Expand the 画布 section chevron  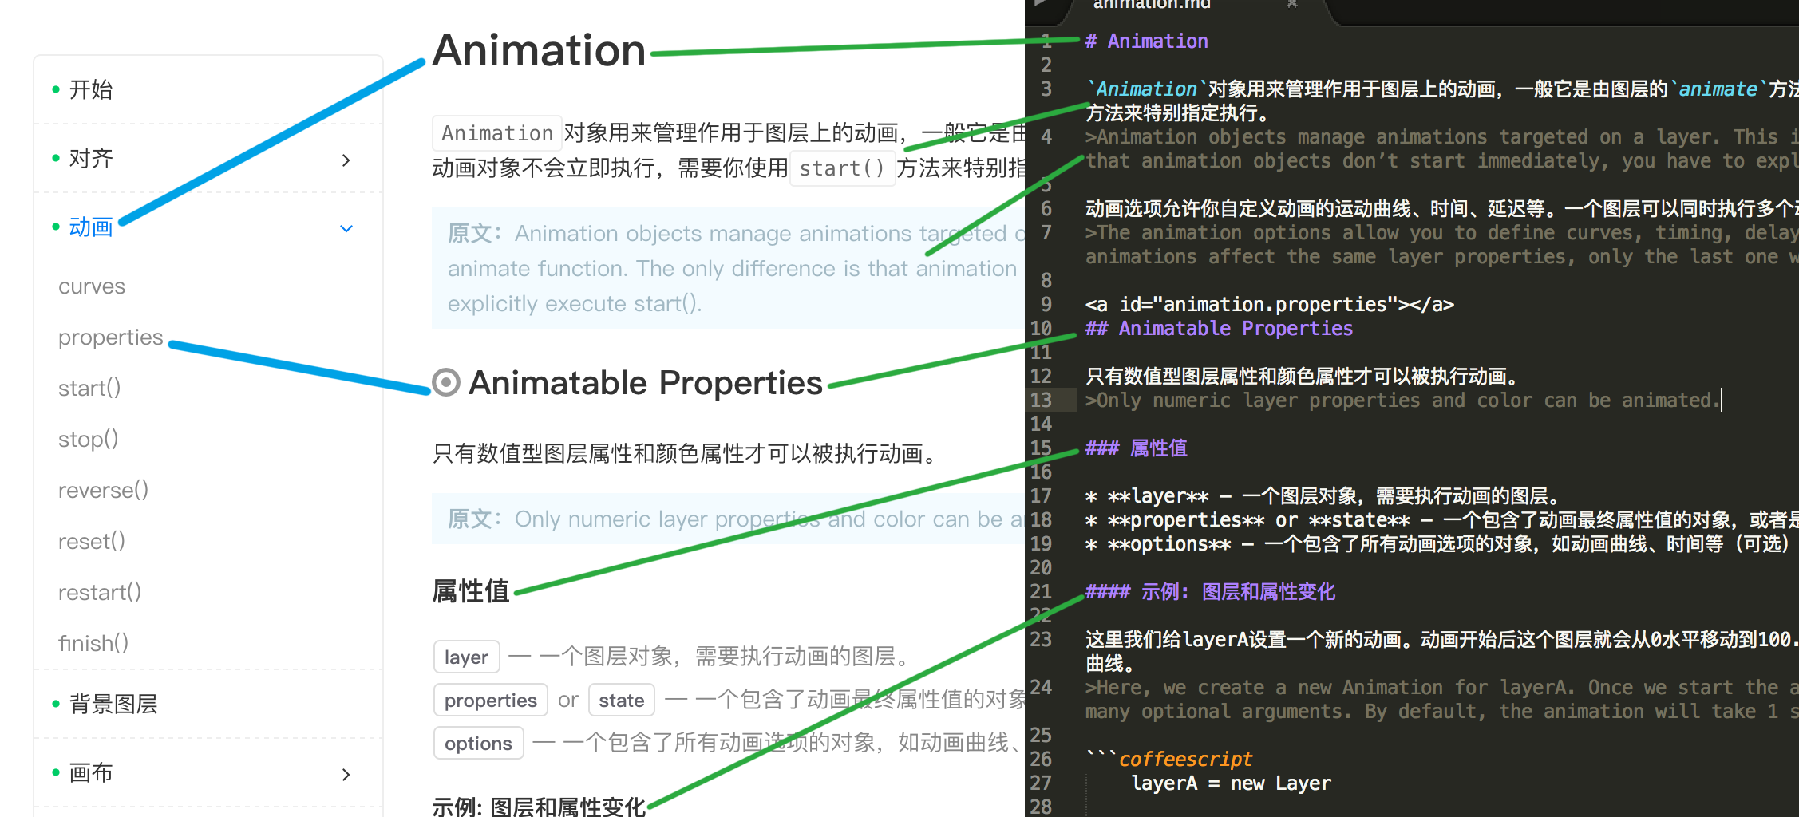pos(346,774)
